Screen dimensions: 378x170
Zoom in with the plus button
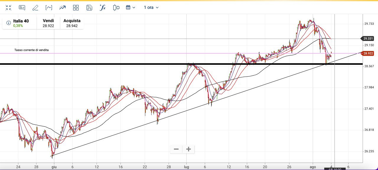tap(189, 149)
